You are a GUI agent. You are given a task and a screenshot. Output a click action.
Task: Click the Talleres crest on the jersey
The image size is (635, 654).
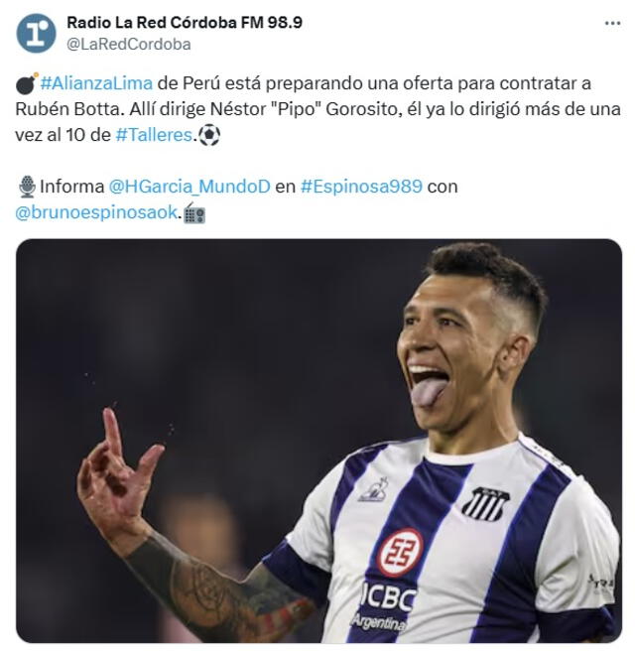pos(486,504)
